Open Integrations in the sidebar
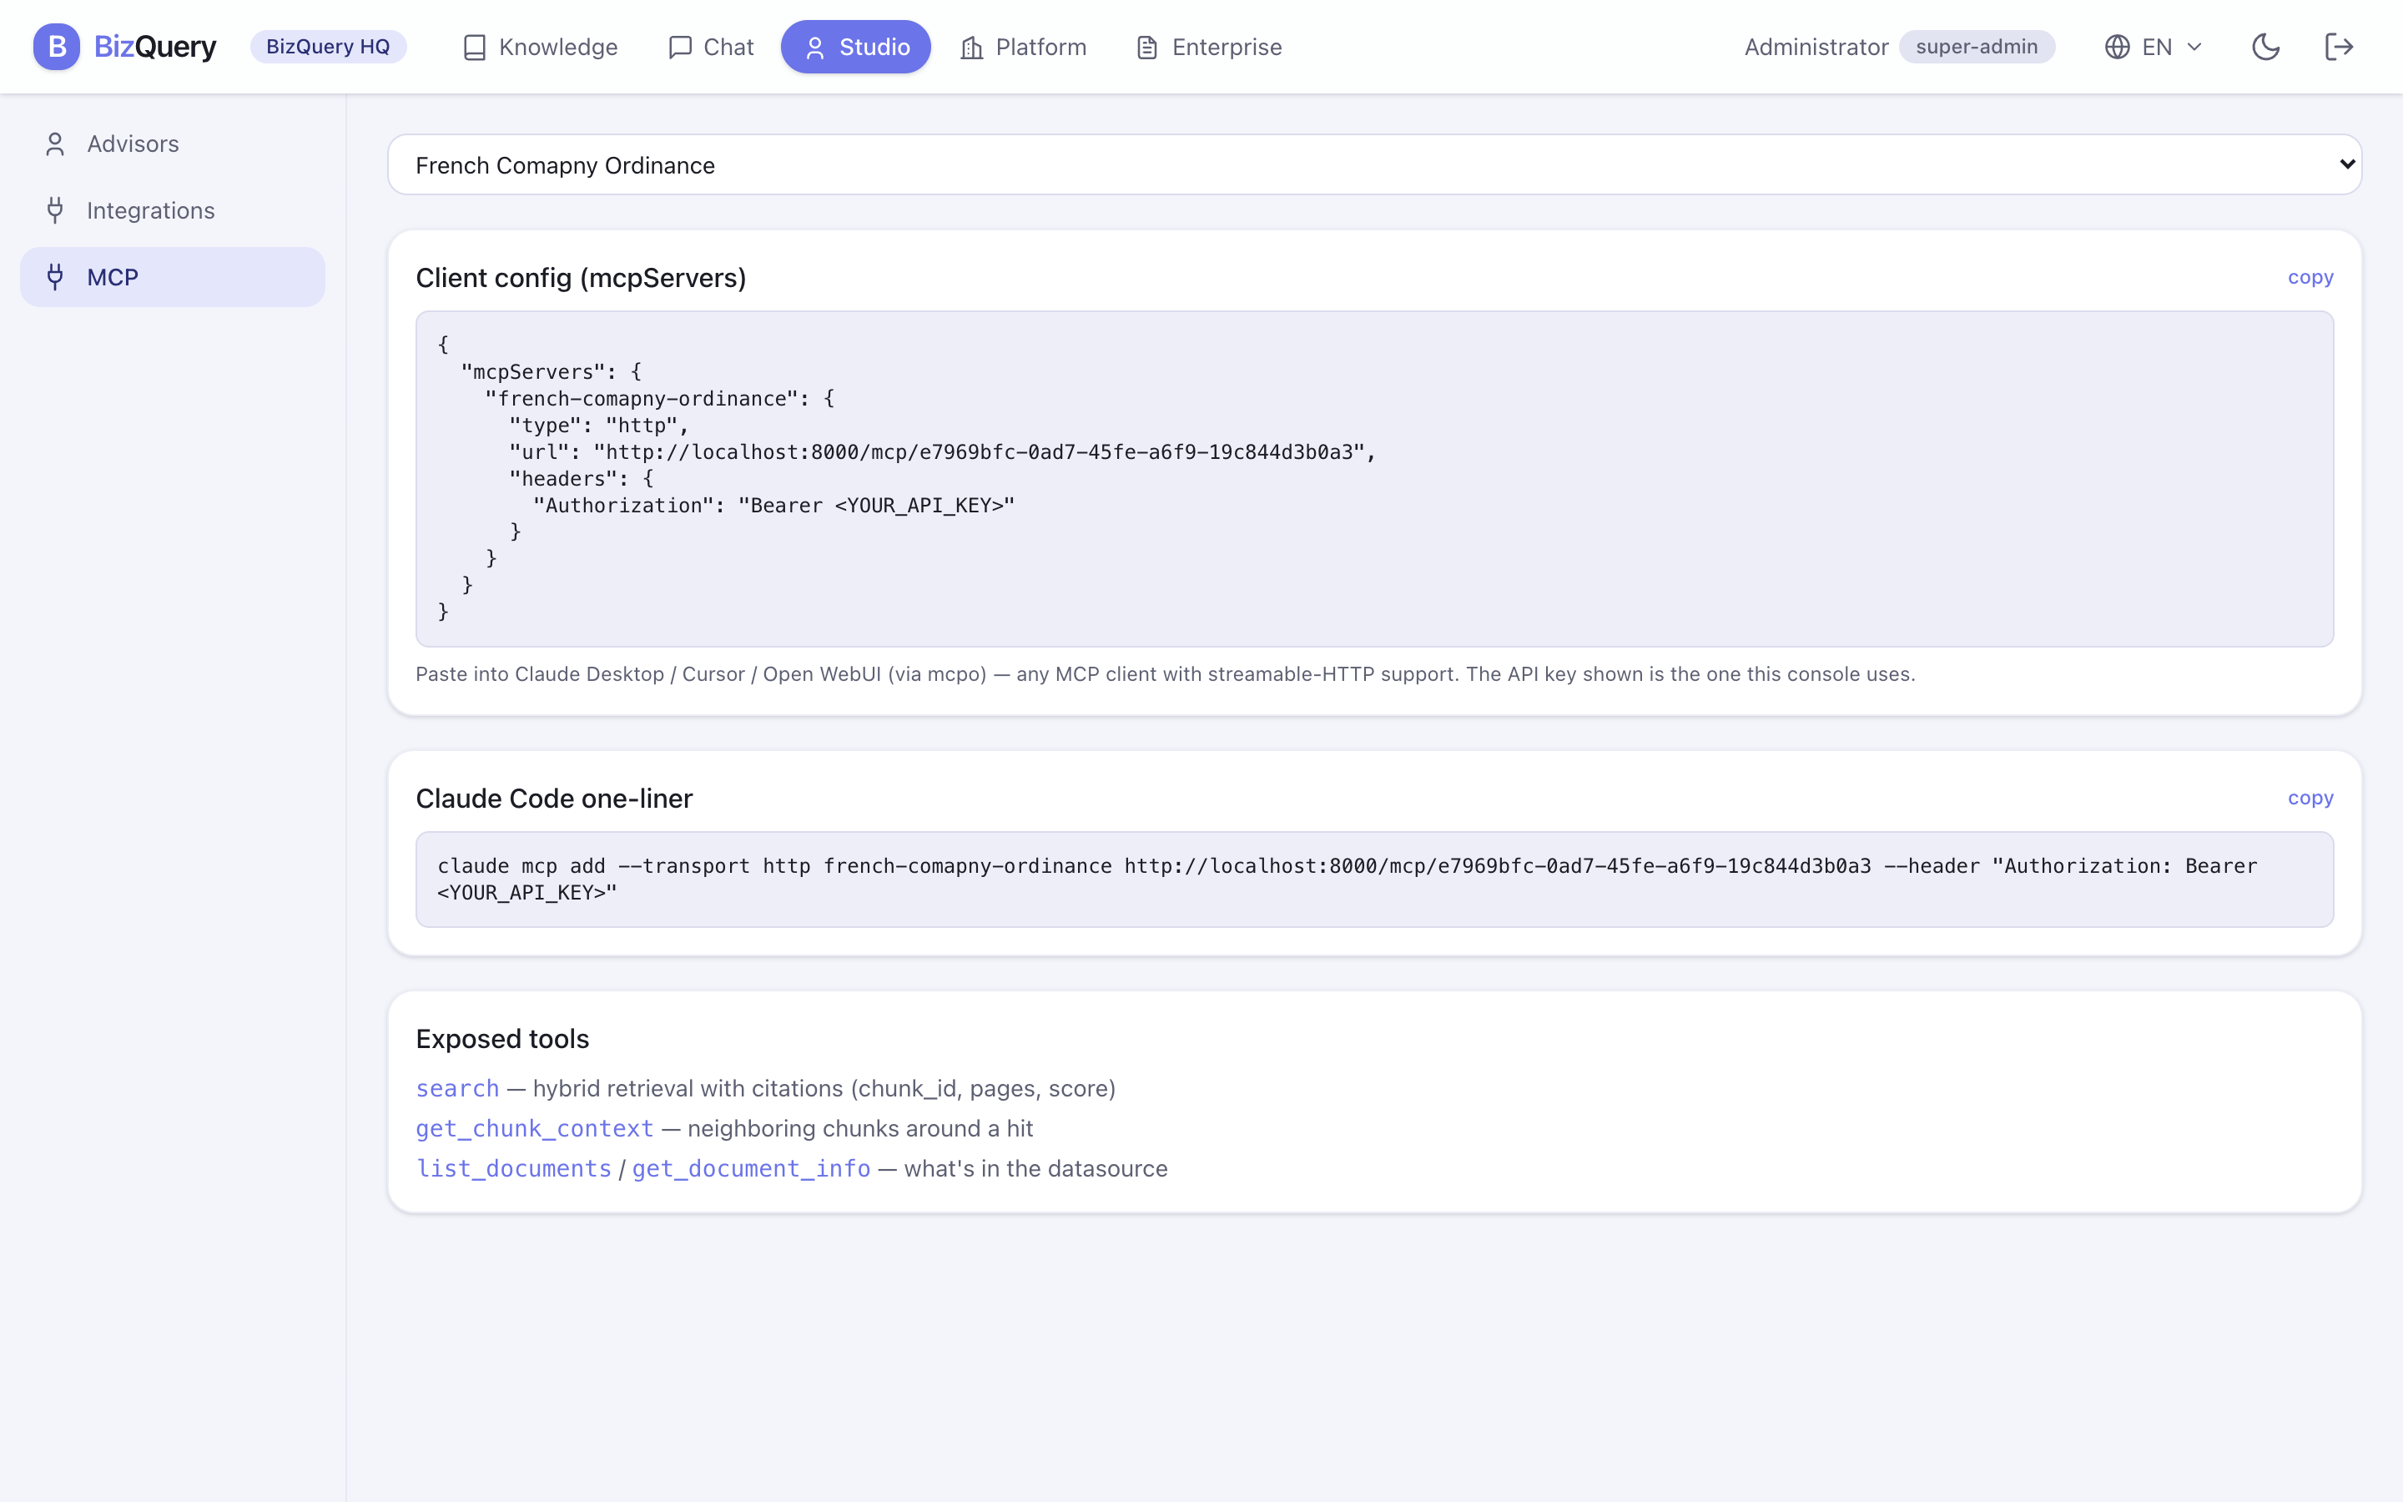This screenshot has width=2403, height=1502. click(x=173, y=210)
